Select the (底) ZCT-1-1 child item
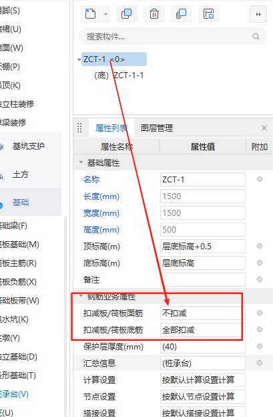The image size is (273, 417). pyautogui.click(x=119, y=76)
